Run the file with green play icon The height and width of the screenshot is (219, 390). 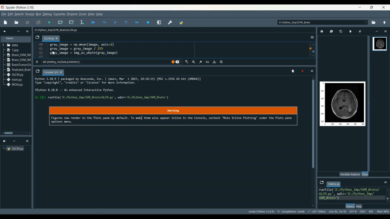(x=49, y=23)
